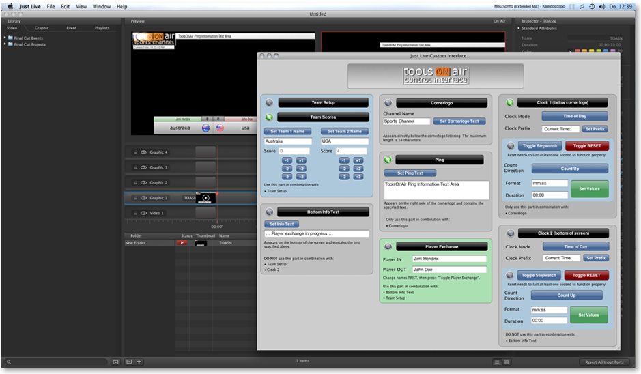Click Clock 1 Toggle RESET button
The height and width of the screenshot is (374, 641).
point(587,146)
